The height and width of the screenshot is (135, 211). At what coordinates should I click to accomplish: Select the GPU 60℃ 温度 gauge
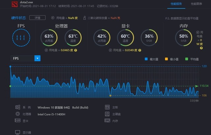pos(125,38)
